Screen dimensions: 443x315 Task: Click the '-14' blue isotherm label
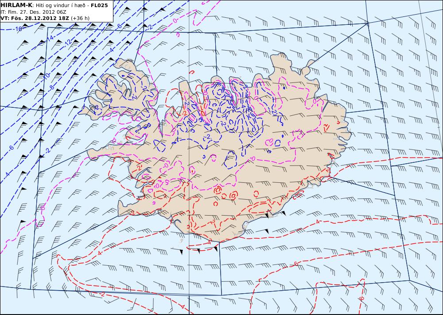tap(50, 38)
